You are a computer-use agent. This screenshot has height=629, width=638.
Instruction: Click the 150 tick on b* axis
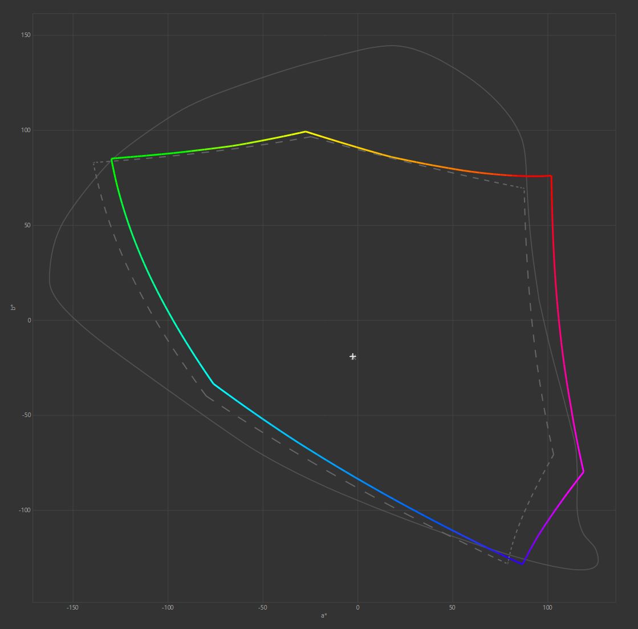tap(26, 35)
